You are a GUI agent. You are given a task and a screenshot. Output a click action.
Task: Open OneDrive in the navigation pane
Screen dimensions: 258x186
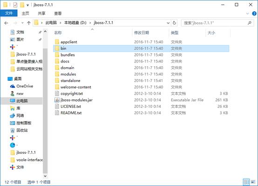25,86
